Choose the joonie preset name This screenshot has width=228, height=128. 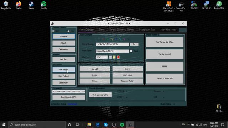pos(95,75)
